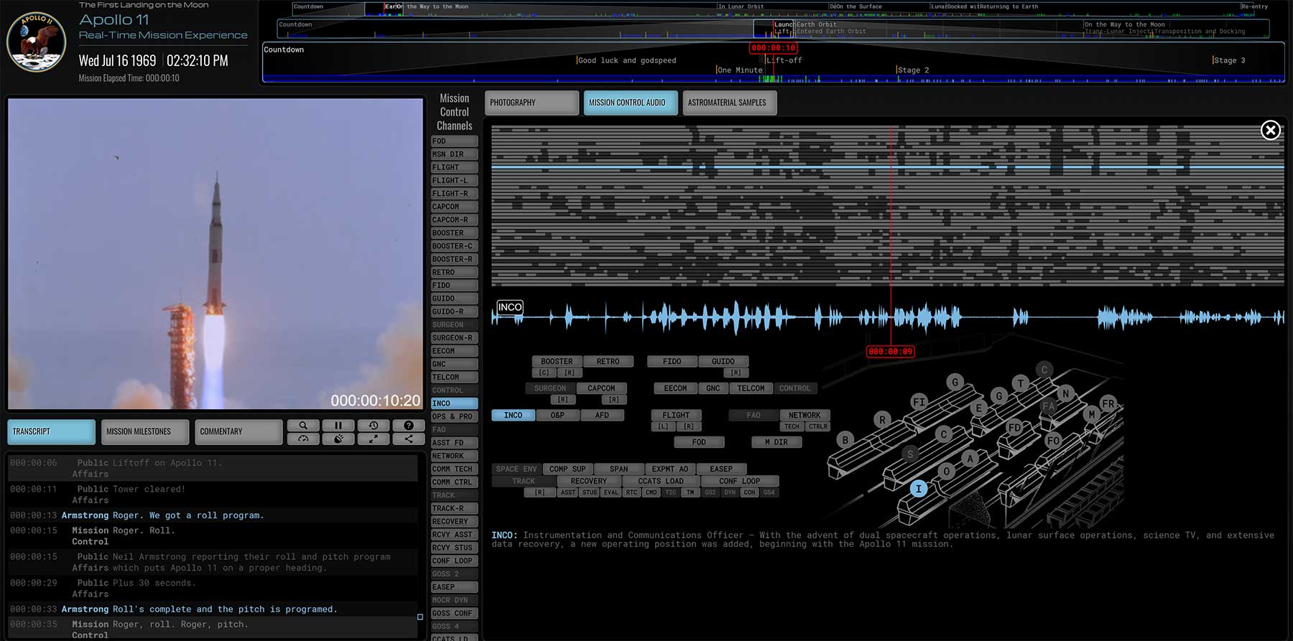This screenshot has height=641, width=1293.
Task: Pause the mission playback
Action: click(x=338, y=426)
